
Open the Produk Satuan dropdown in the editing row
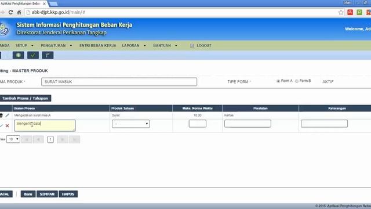(x=131, y=124)
